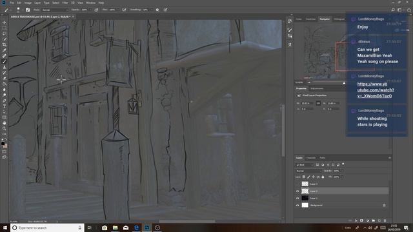Viewport: 413px width, 232px height.
Task: Open Mail app from taskbar
Action: (x=126, y=227)
